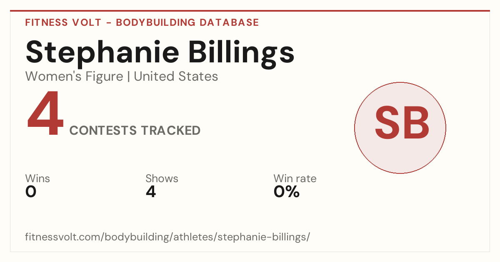Click the Wins value 0
Screen dimensions: 500x262
coord(31,192)
